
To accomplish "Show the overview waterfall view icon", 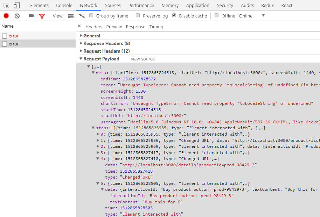I will point(82,16).
